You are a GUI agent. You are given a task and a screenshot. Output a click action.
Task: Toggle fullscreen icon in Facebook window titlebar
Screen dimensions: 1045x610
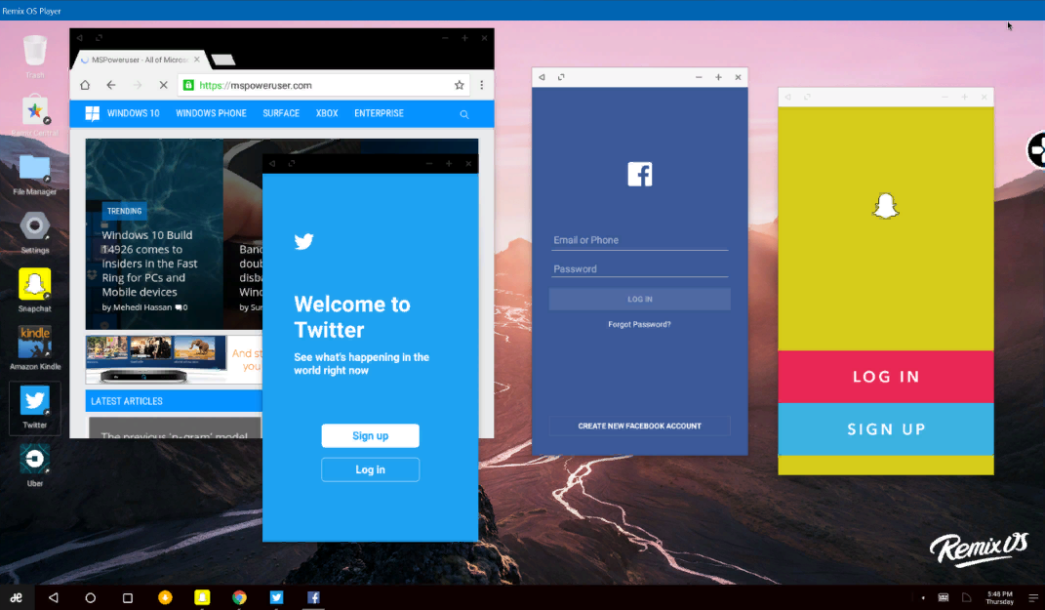click(561, 77)
